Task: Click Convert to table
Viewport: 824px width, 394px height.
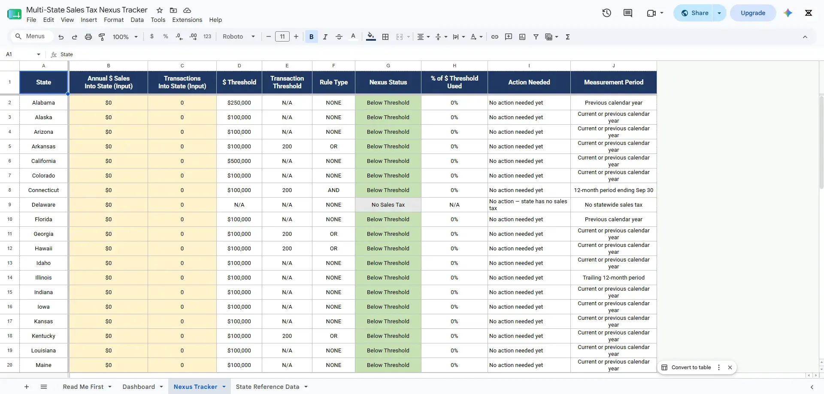Action: click(686, 367)
